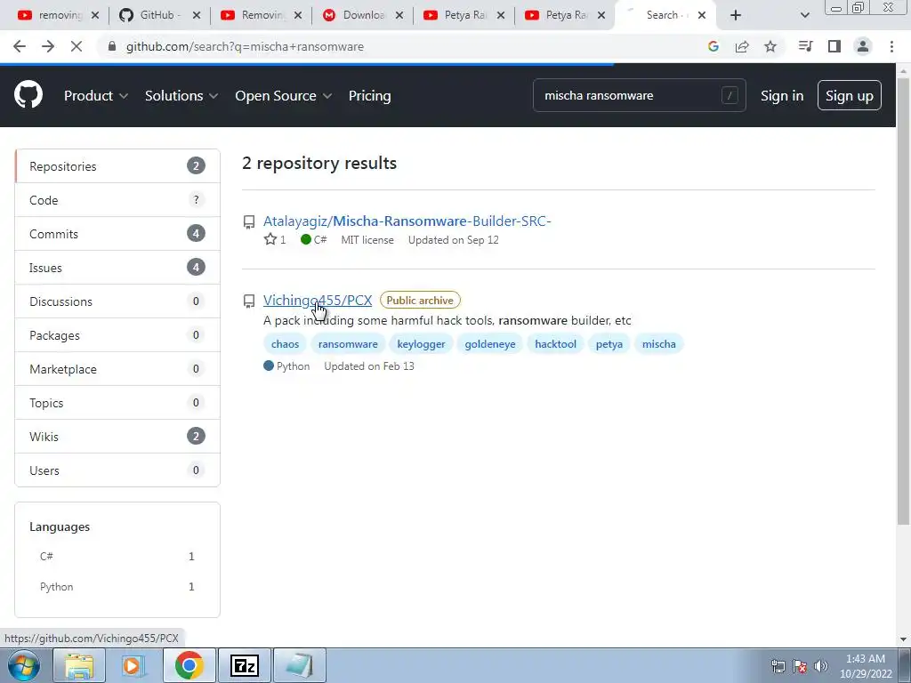Click the taskbar clock showing 1:43 AM
Viewport: 911px width, 683px height.
coord(866,666)
